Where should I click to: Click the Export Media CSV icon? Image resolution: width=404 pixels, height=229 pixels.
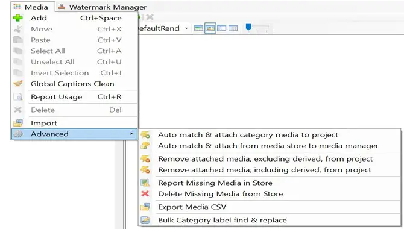145,207
